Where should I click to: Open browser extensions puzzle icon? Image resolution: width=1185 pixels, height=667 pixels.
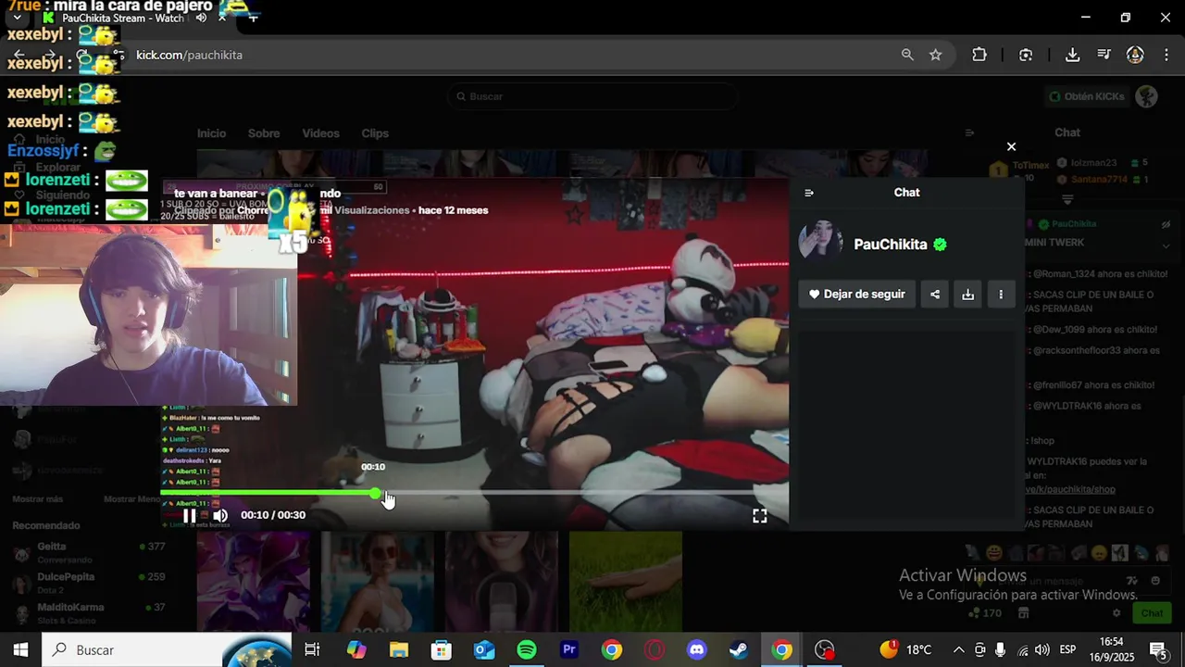979,55
